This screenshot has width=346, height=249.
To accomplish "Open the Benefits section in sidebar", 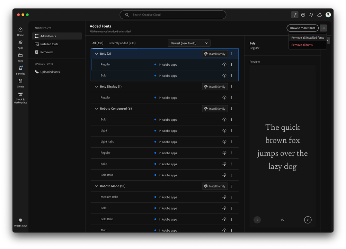I will [x=20, y=70].
